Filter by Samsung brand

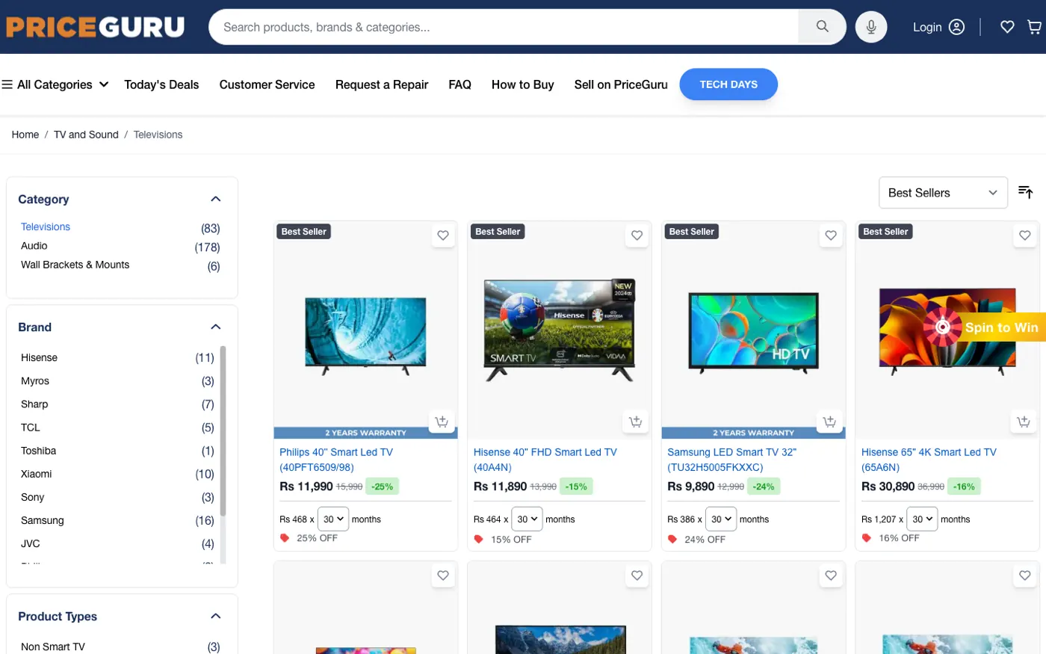pos(43,520)
